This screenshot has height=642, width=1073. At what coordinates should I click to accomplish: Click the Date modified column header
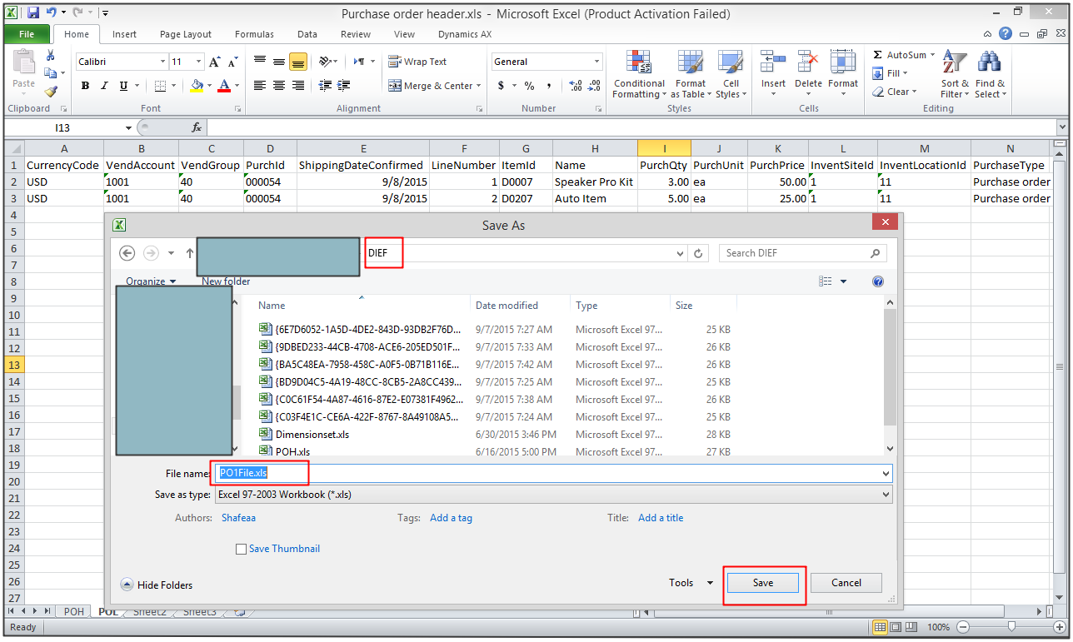pyautogui.click(x=507, y=306)
